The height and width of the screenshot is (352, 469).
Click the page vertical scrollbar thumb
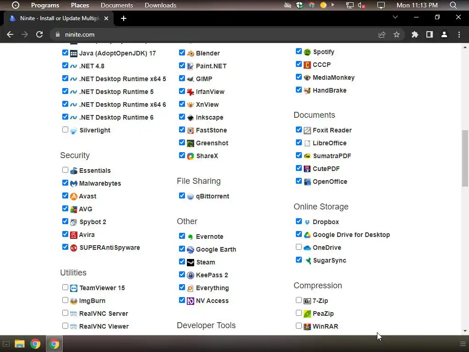tap(465, 158)
